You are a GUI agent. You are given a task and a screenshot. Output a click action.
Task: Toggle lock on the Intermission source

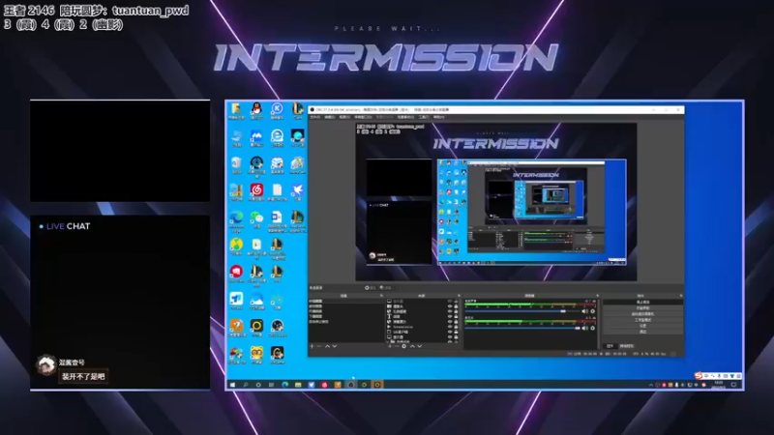(x=456, y=327)
